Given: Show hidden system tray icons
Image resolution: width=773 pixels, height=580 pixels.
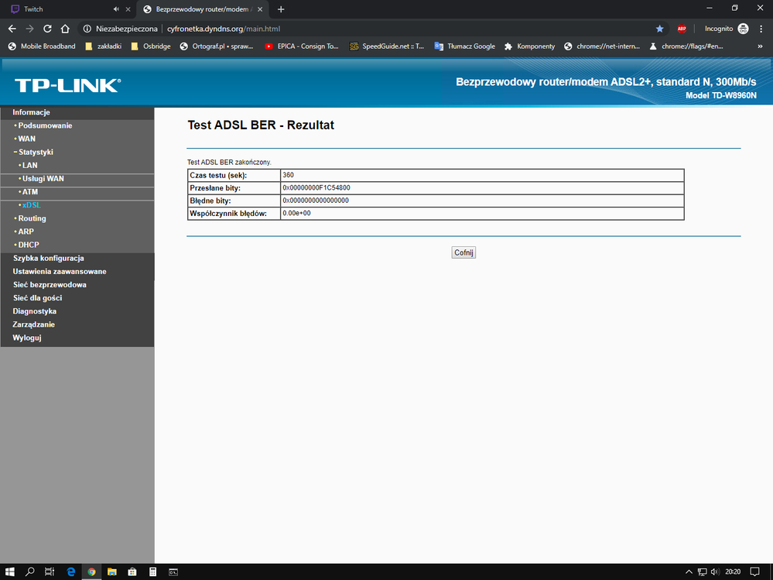Looking at the screenshot, I should pyautogui.click(x=689, y=571).
